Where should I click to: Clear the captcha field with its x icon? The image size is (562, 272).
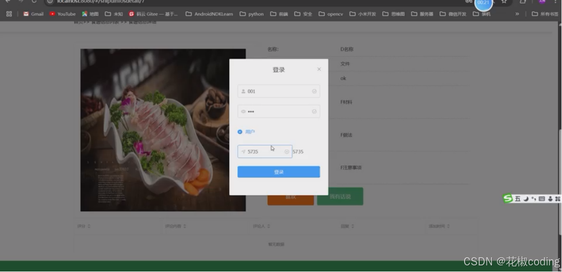pos(287,152)
